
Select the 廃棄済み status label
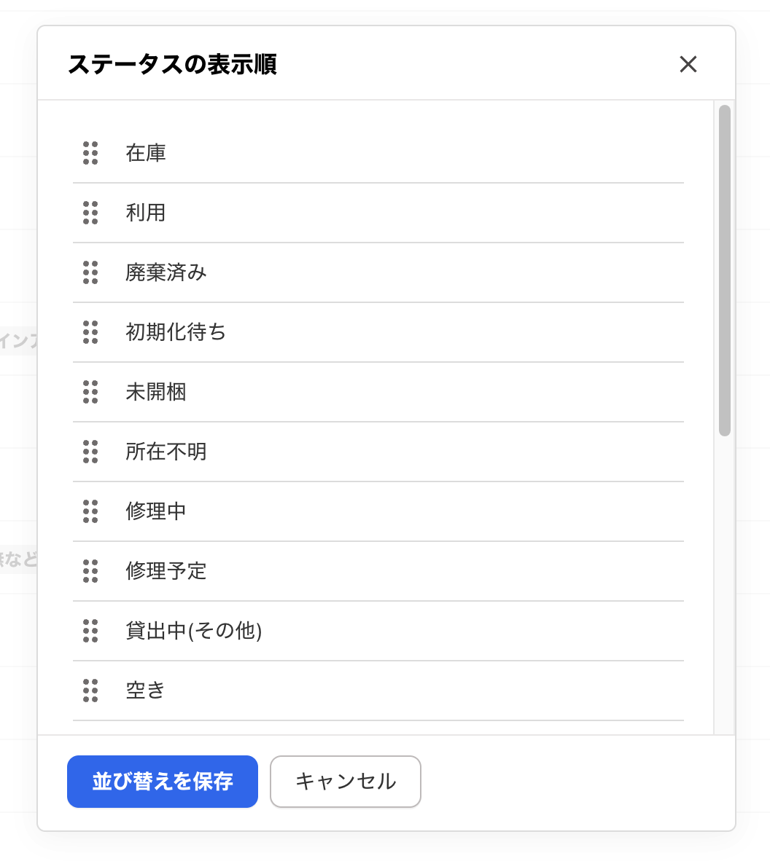click(x=166, y=272)
